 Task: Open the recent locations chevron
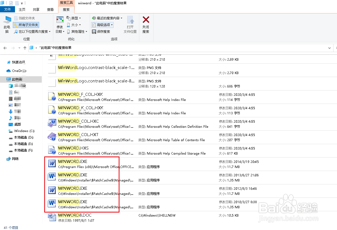pyautogui.click(x=19, y=48)
